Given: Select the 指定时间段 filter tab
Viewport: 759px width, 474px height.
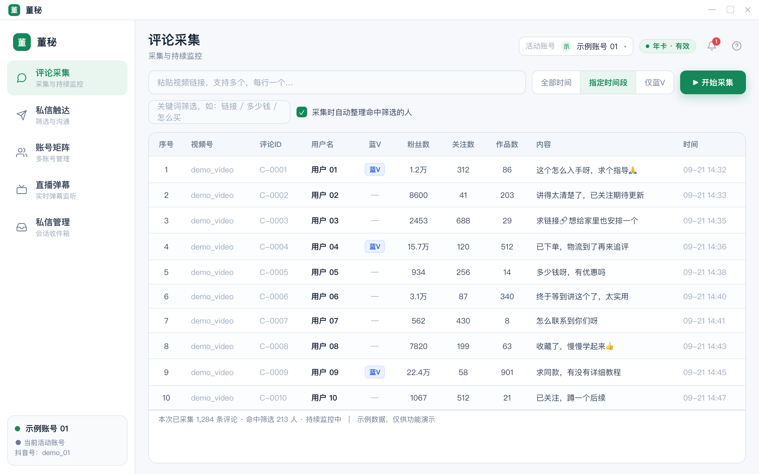Looking at the screenshot, I should pyautogui.click(x=608, y=82).
